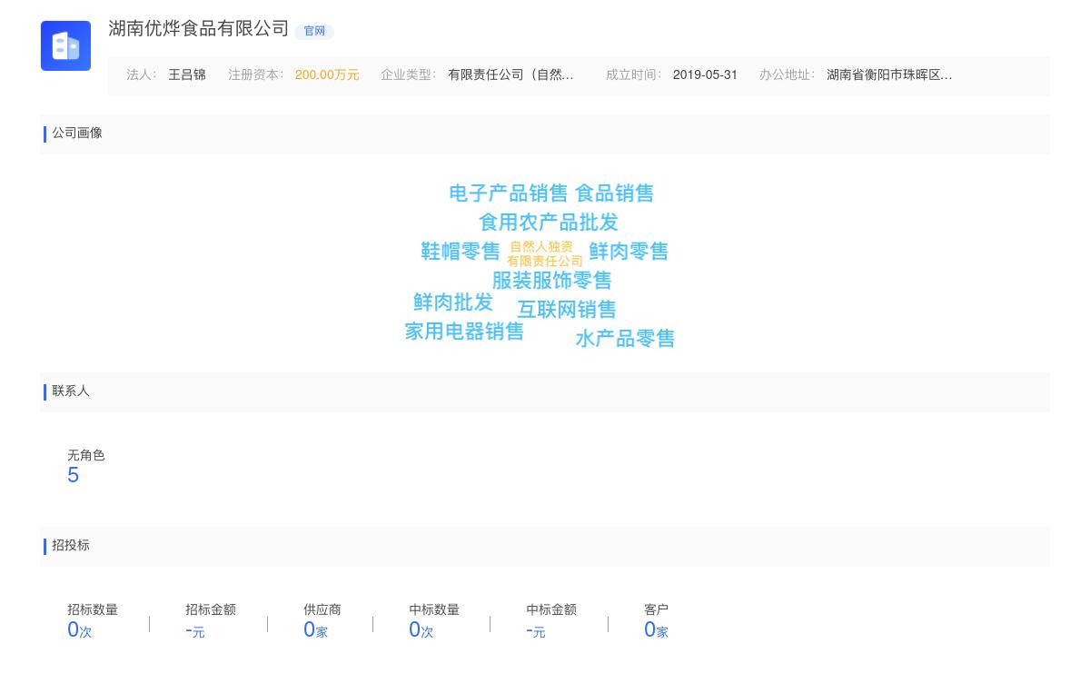Click word cloud tag 鲜肉零售
Viewport: 1090px width, 683px height.
click(629, 252)
